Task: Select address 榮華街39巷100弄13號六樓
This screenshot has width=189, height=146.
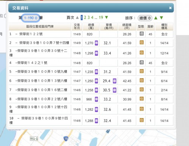Action: pos(42,81)
